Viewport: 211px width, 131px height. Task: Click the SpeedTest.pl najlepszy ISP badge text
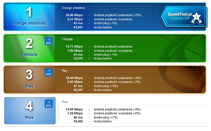point(179,16)
